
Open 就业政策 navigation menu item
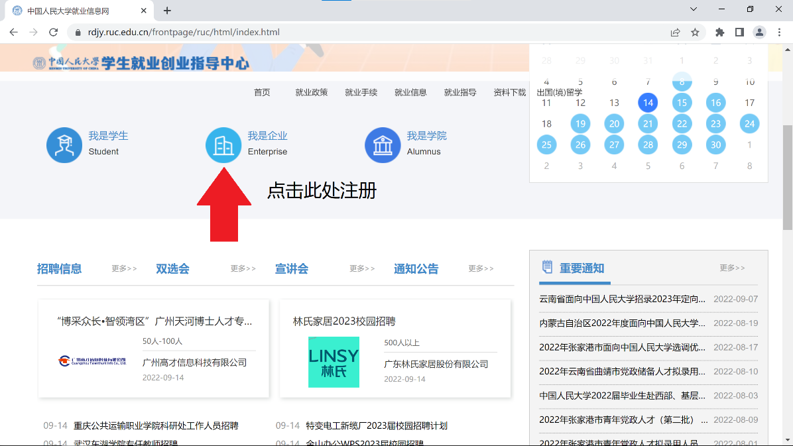coord(312,92)
